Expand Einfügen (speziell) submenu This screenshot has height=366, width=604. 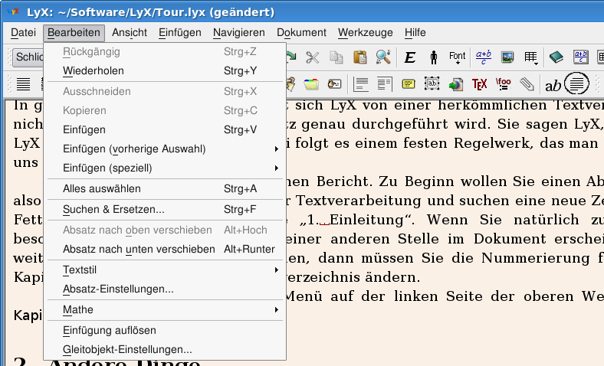[165, 168]
